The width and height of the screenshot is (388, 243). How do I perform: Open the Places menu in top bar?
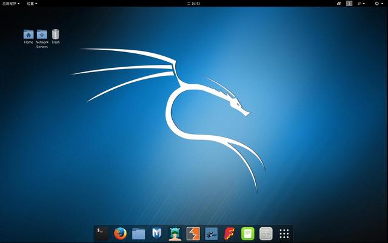pyautogui.click(x=32, y=4)
